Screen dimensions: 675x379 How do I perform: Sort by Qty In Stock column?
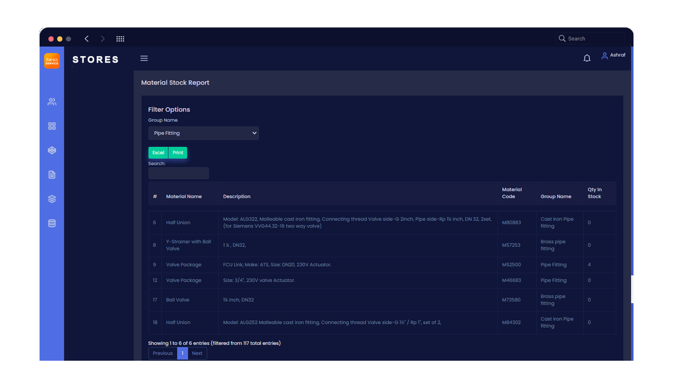[x=594, y=193]
